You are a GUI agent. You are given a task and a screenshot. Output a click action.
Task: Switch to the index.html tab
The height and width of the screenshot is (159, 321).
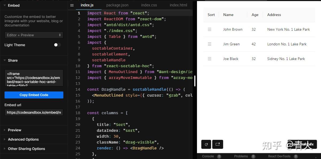178,5
